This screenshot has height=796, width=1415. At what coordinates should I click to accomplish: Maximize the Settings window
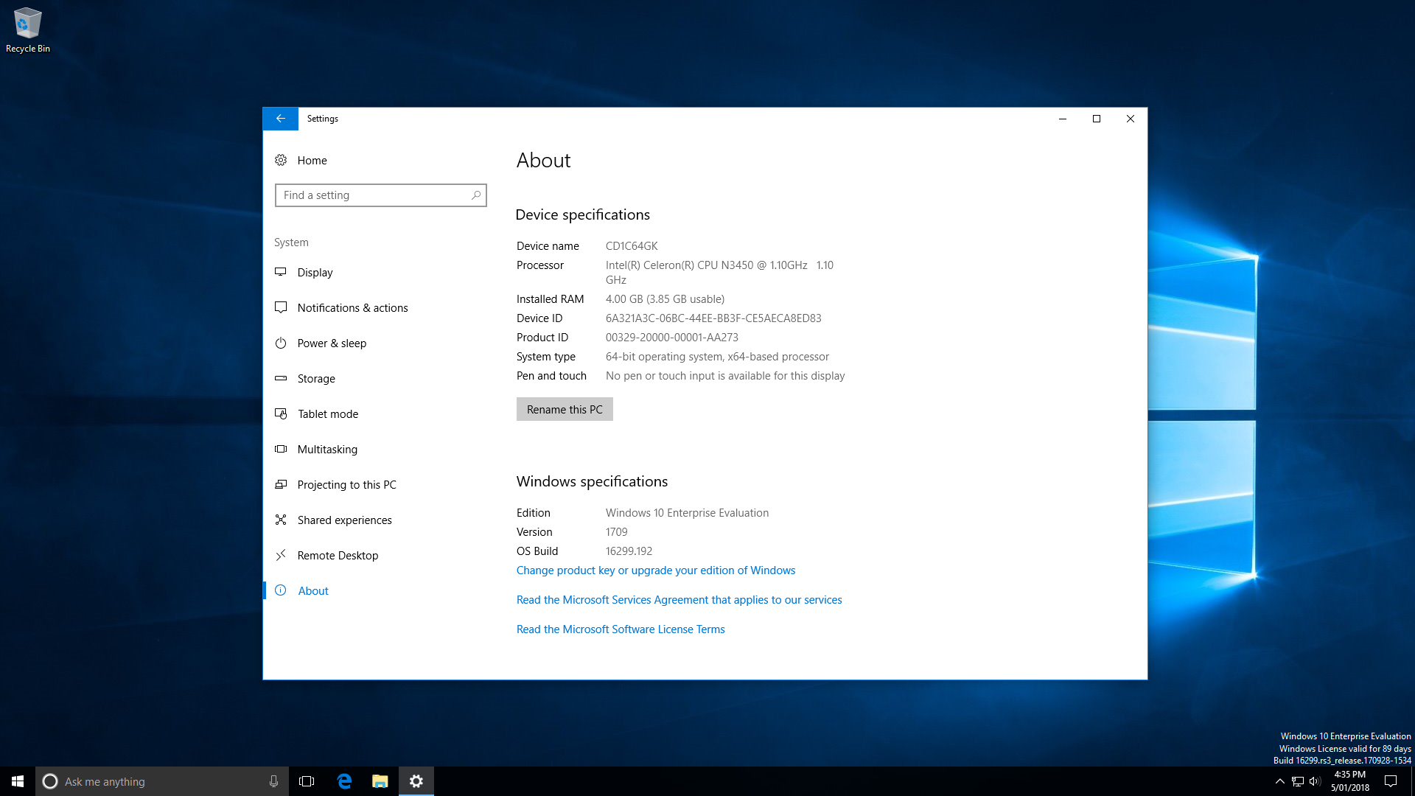pos(1097,119)
